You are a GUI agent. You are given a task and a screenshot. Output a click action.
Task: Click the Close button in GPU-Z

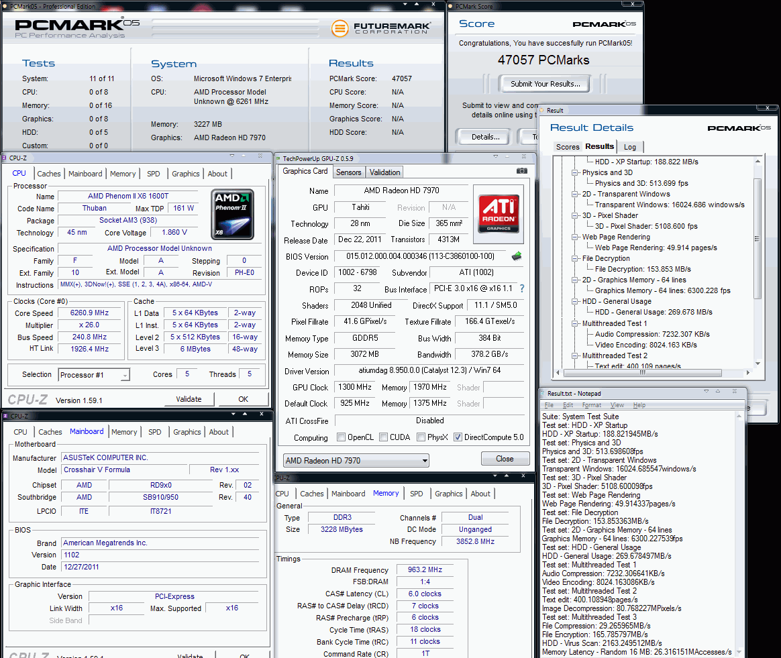pyautogui.click(x=505, y=459)
